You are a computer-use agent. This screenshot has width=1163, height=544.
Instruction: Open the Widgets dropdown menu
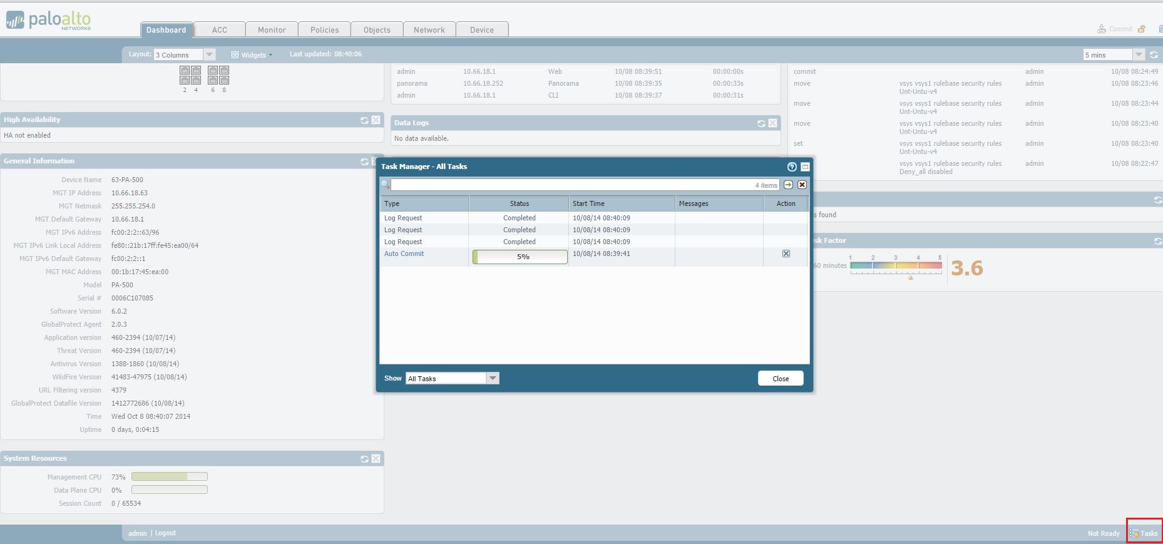[252, 55]
